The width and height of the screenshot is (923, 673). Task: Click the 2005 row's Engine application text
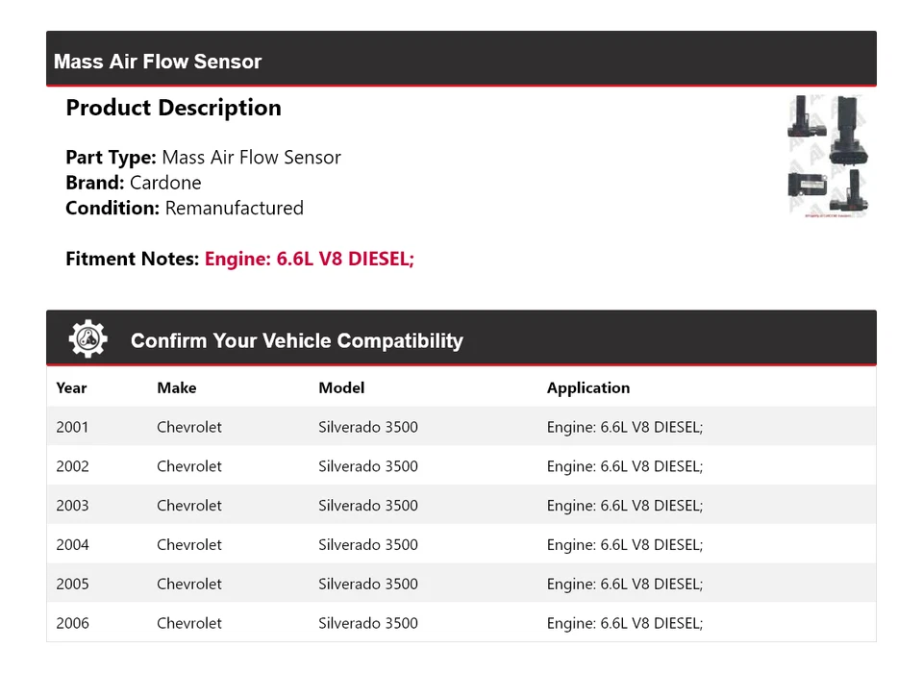pyautogui.click(x=625, y=585)
